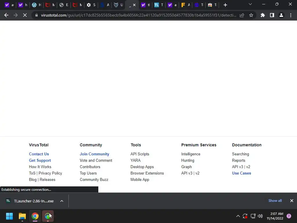Open Browser Extensions link

[x=147, y=173]
